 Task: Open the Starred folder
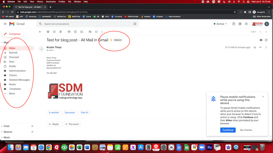[13, 52]
